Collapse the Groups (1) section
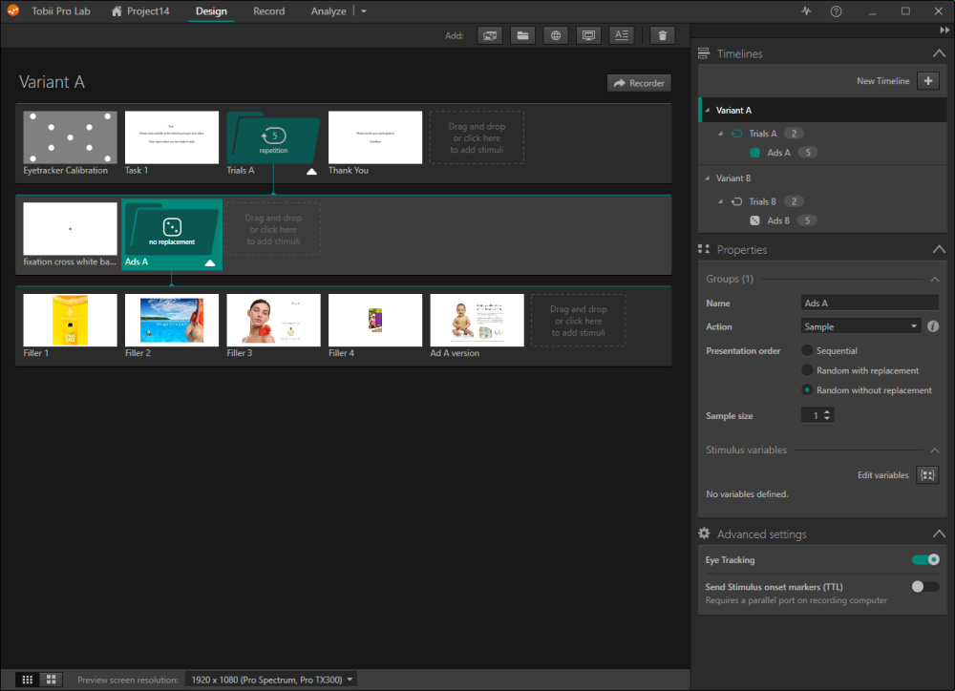955x691 pixels. [x=935, y=279]
